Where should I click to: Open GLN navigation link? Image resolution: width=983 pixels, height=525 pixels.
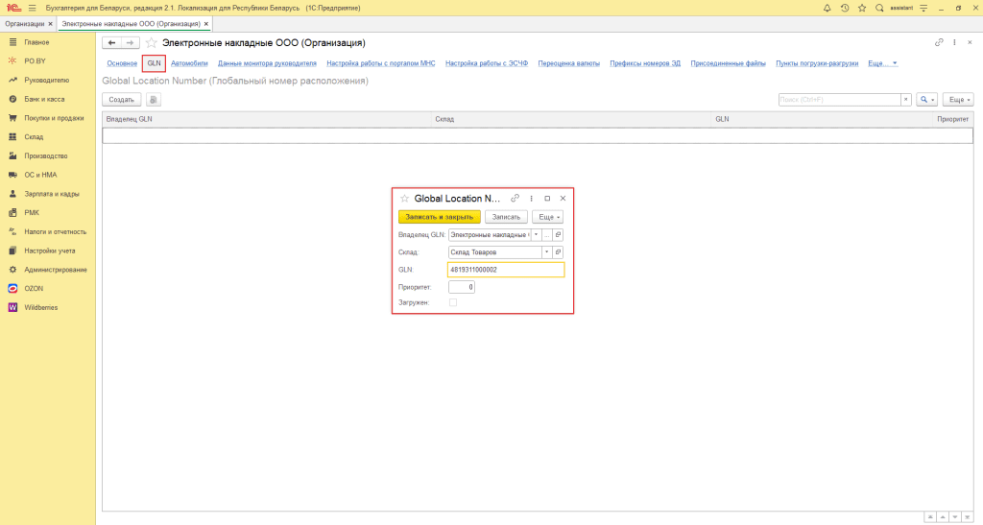(x=155, y=63)
